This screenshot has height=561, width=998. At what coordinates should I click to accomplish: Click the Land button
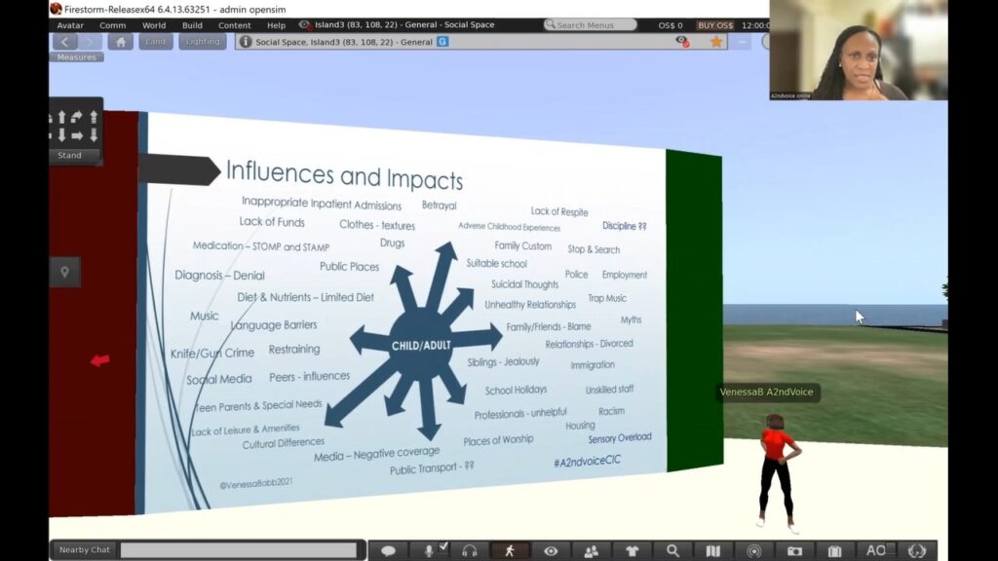click(x=155, y=42)
